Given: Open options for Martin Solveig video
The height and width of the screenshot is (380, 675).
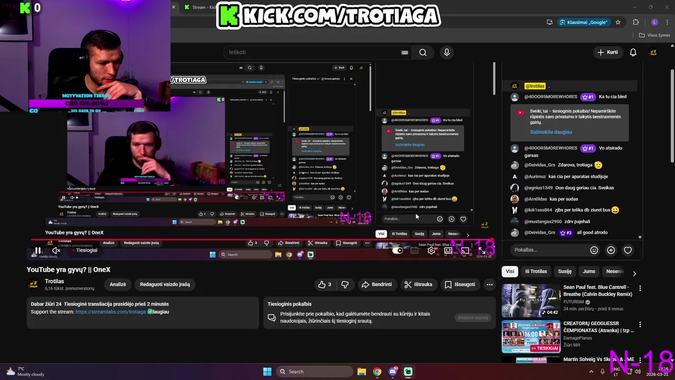Looking at the screenshot, I should (640, 360).
